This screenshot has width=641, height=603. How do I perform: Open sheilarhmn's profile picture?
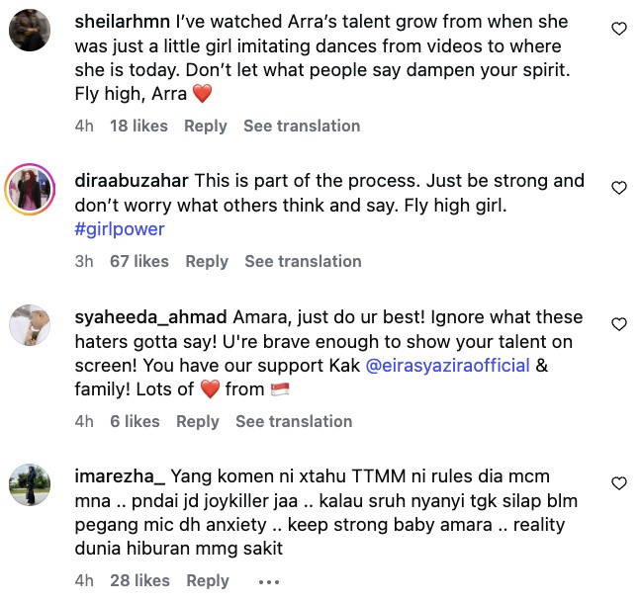tap(30, 31)
